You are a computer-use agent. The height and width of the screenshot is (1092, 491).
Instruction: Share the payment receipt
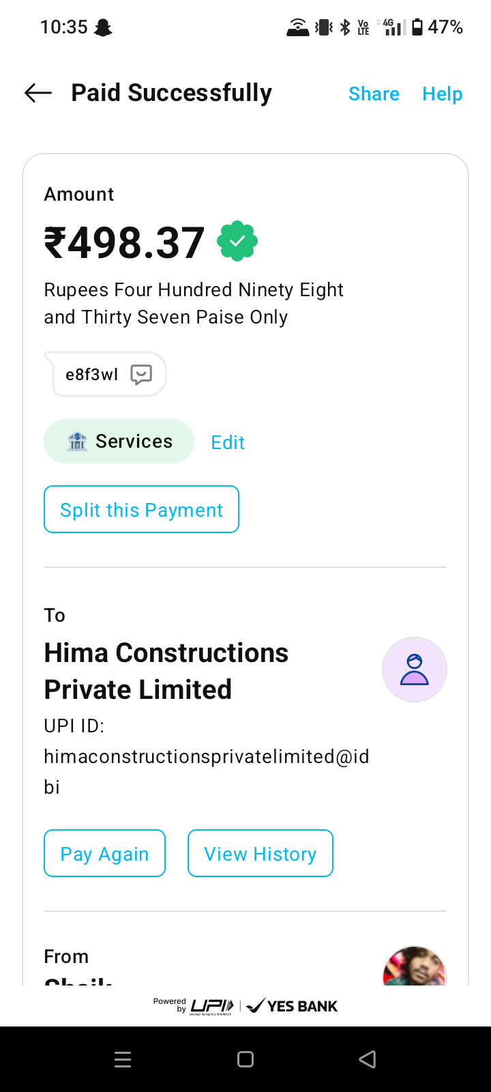point(374,94)
